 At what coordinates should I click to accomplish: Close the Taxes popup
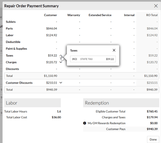click(114, 50)
